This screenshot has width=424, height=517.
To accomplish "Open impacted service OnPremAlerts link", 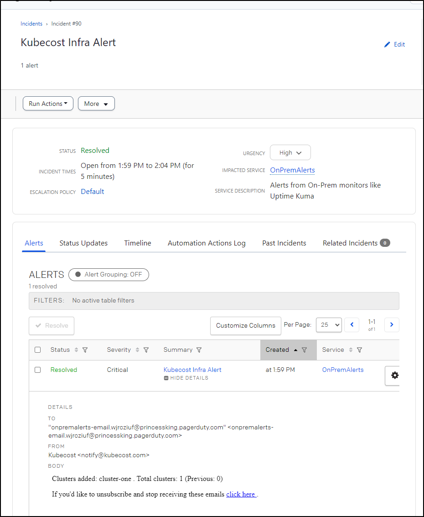I will click(293, 170).
